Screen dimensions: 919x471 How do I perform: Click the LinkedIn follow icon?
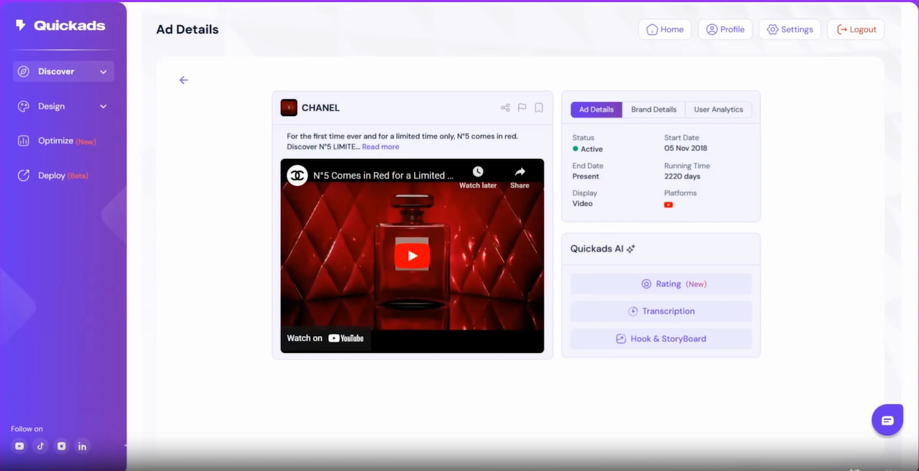pos(82,446)
